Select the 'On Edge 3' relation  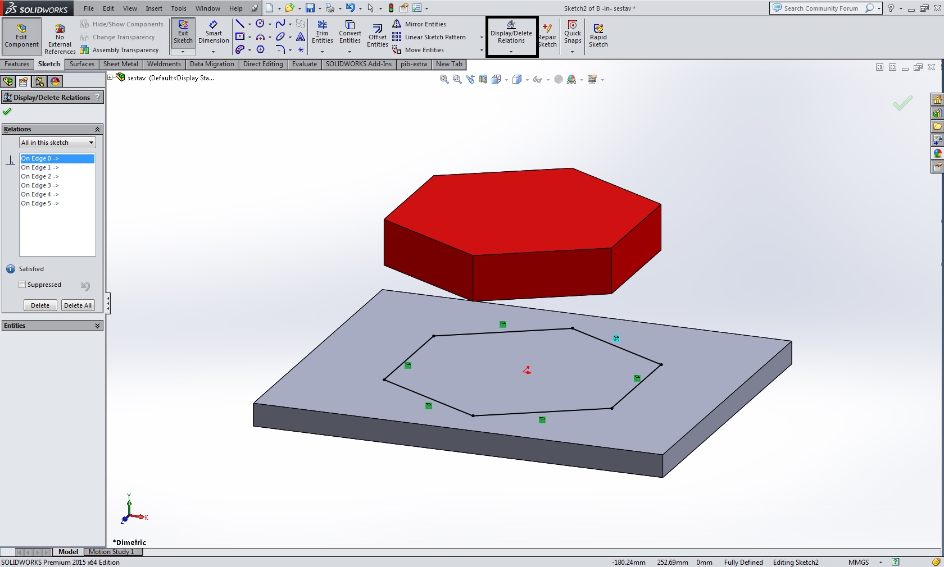[39, 185]
